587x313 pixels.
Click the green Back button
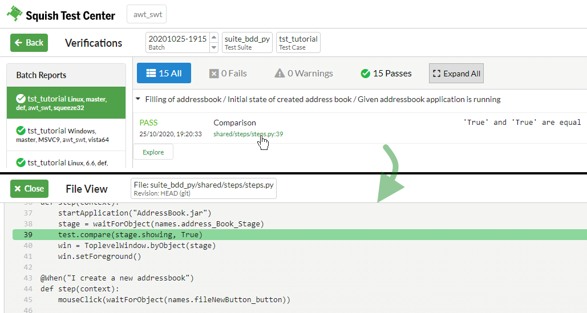coord(29,43)
